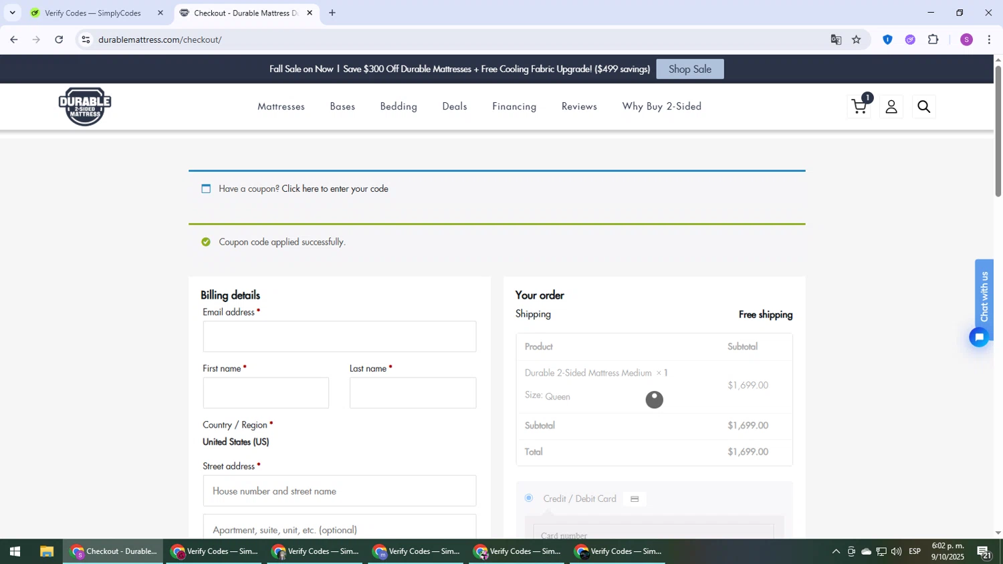This screenshot has height=564, width=1003.
Task: Open the browser Extensions puzzle icon
Action: tap(933, 39)
